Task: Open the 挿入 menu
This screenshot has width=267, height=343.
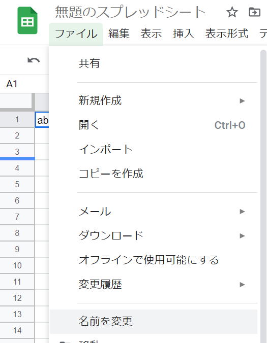Action: [x=184, y=33]
